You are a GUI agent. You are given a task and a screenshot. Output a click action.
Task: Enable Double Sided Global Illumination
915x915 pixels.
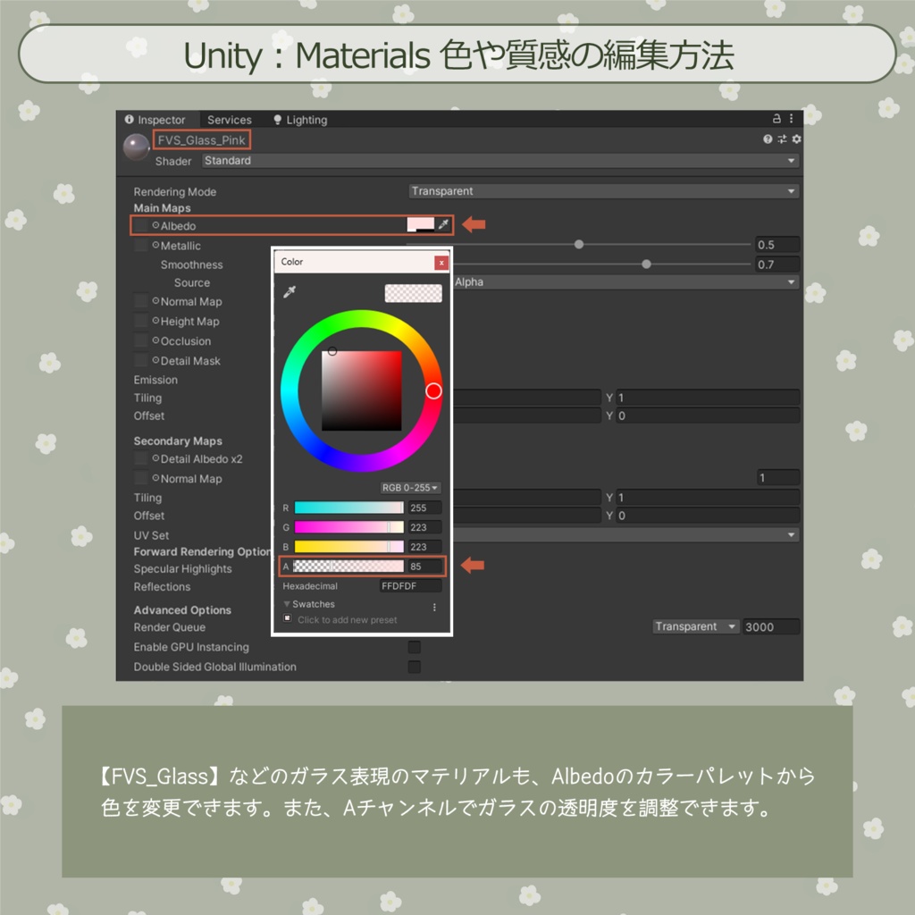coord(413,667)
